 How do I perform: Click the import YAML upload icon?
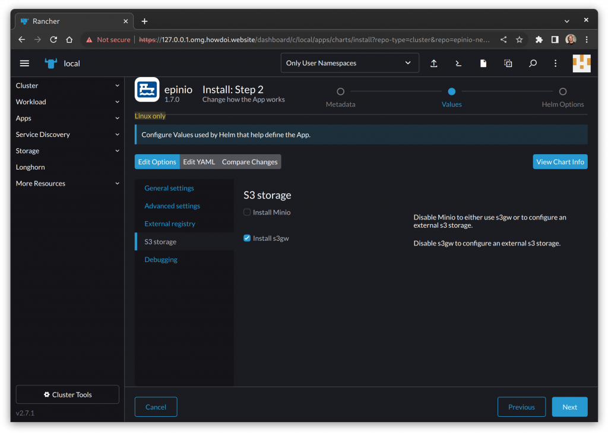(434, 63)
